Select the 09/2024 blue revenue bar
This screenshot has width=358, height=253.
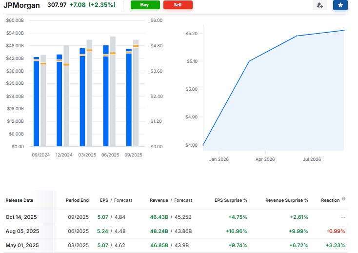pos(36,101)
